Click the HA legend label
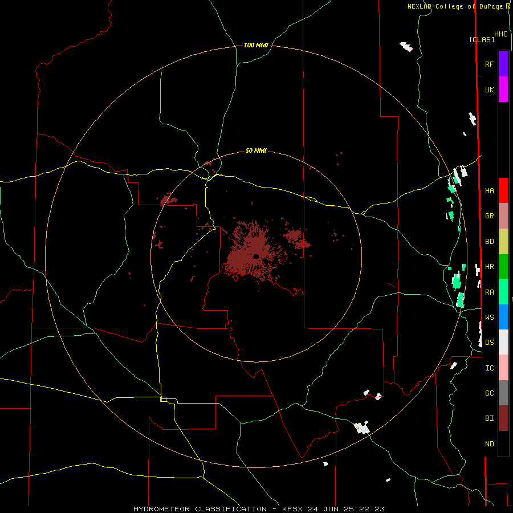This screenshot has width=513, height=513. coord(489,190)
